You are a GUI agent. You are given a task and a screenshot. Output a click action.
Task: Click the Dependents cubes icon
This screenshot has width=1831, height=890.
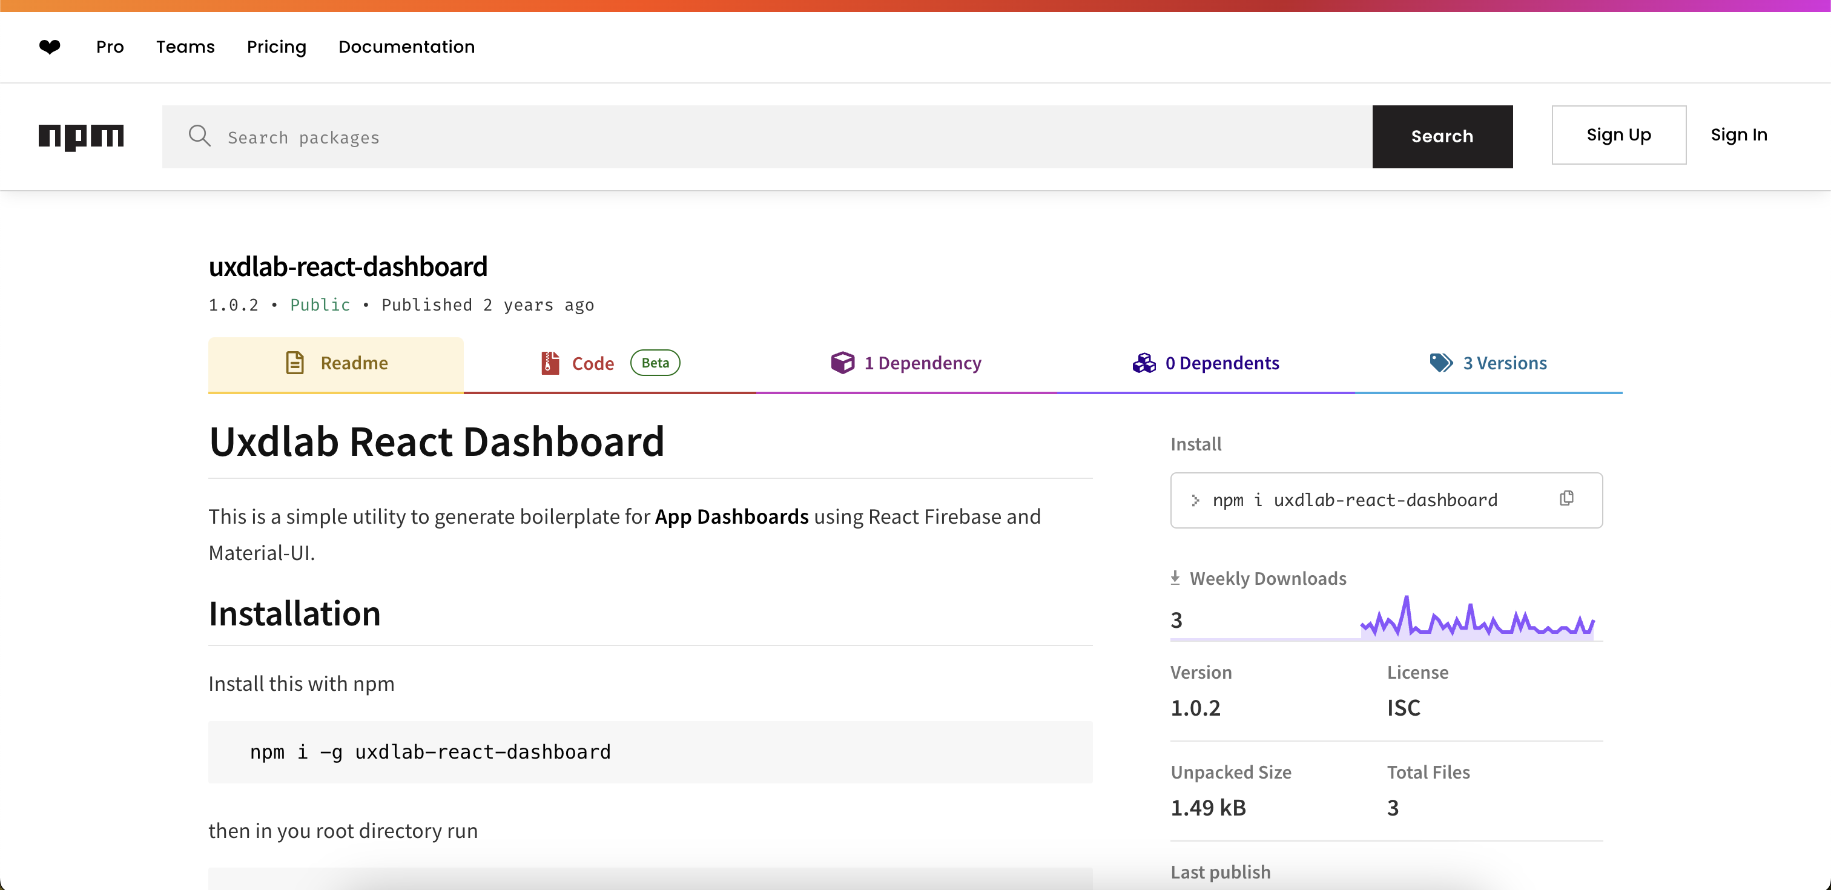pos(1144,363)
